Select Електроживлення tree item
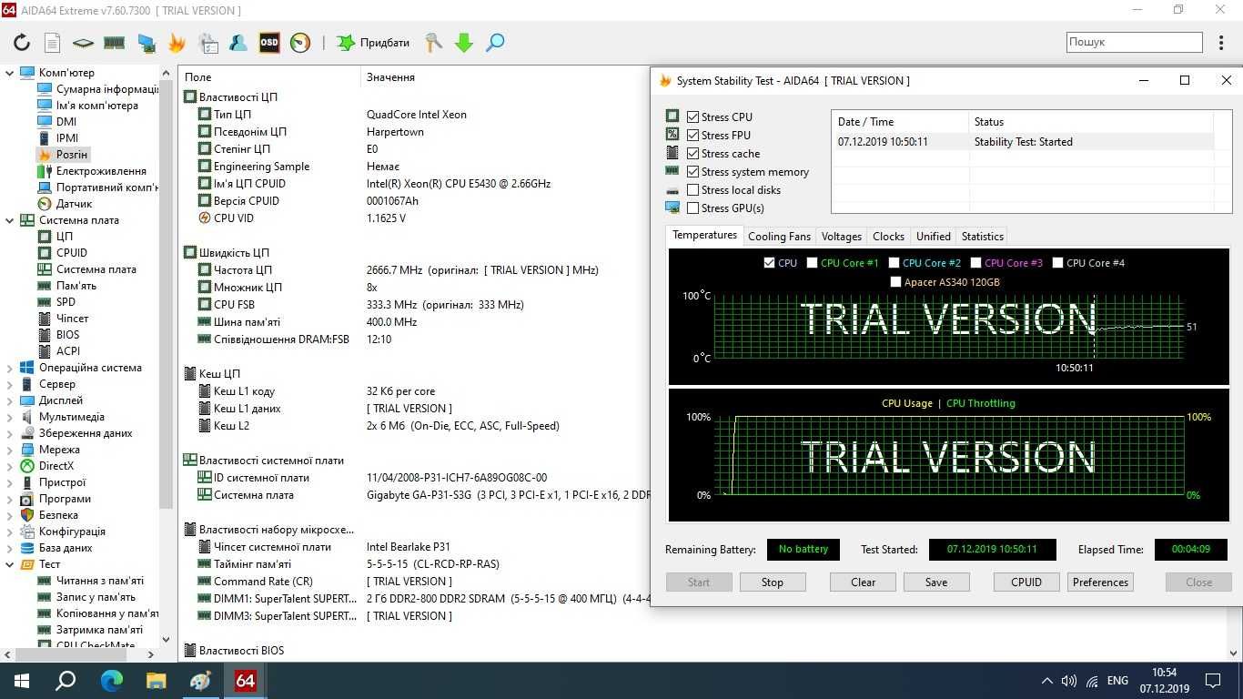Image resolution: width=1243 pixels, height=699 pixels. (101, 171)
